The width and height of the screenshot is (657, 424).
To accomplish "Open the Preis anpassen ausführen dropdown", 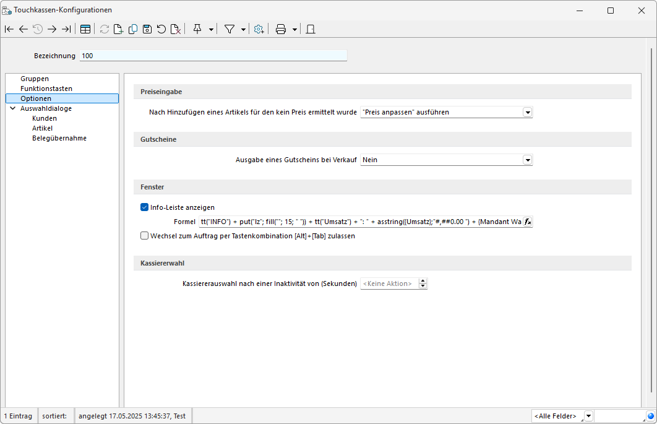I will pyautogui.click(x=528, y=112).
